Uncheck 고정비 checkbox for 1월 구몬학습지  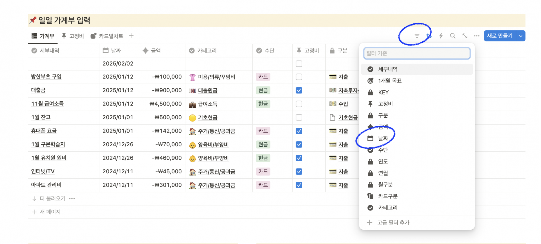299,144
